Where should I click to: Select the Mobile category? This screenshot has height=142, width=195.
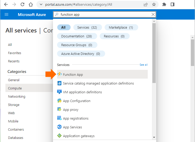[x=13, y=121]
